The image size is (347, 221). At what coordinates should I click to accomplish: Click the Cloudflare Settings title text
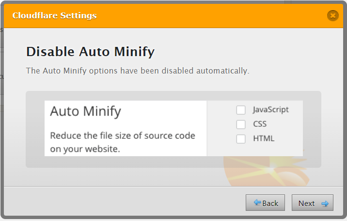(54, 15)
